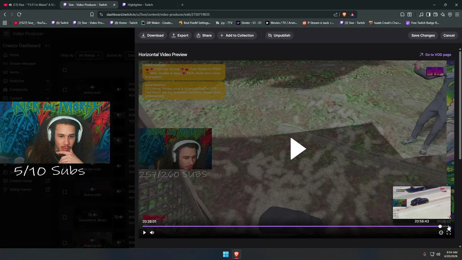Image resolution: width=462 pixels, height=260 pixels.
Task: Open the Share option
Action: [204, 35]
